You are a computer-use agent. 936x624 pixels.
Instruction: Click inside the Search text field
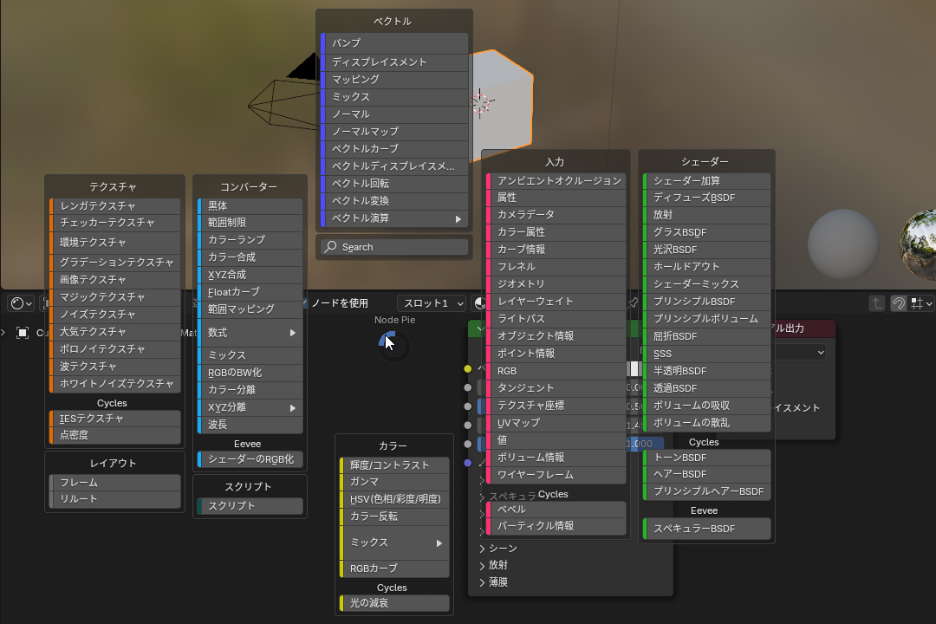(399, 247)
